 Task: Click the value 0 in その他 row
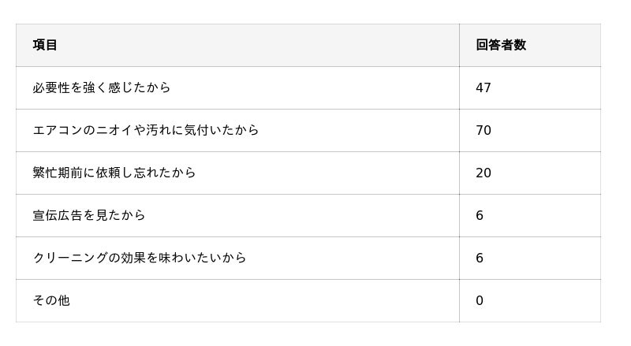(480, 300)
